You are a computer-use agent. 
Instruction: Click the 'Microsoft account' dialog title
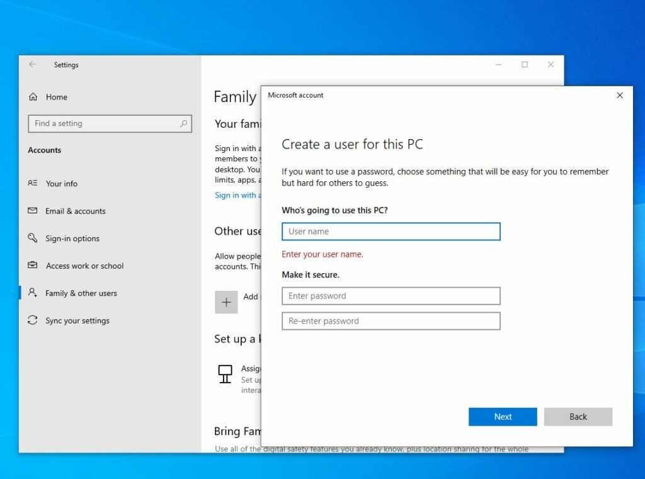click(295, 95)
